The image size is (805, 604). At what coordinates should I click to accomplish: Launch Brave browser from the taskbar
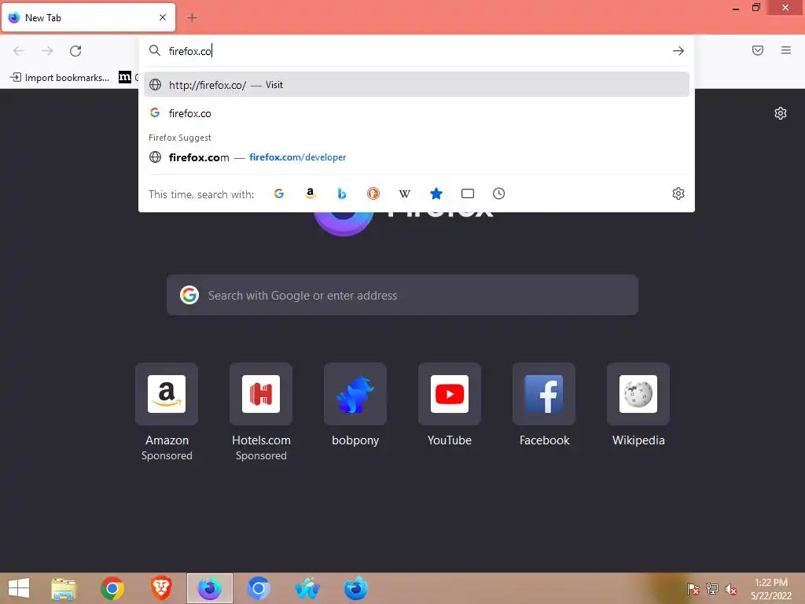click(x=161, y=588)
